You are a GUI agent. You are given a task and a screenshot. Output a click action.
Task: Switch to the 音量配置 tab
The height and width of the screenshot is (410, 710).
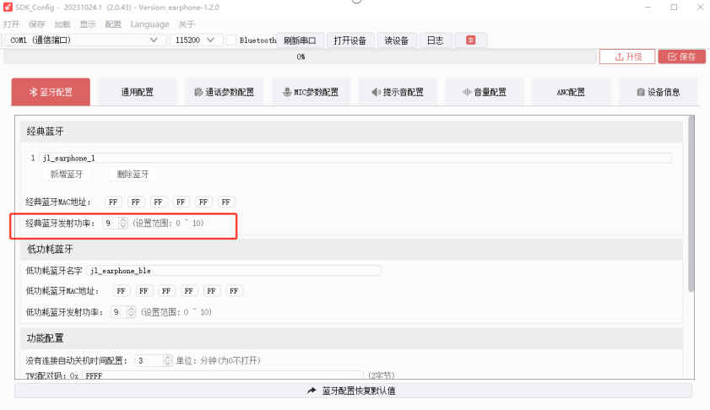[x=485, y=92]
